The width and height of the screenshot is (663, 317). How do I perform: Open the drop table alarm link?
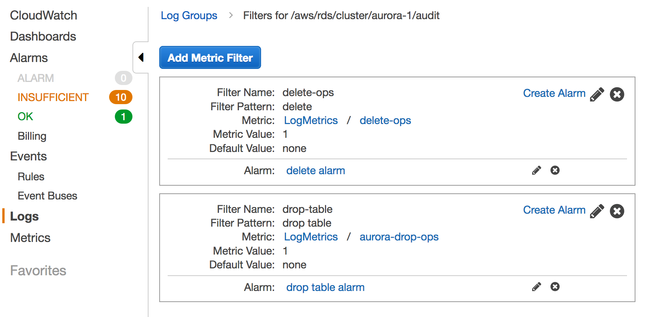click(x=325, y=287)
